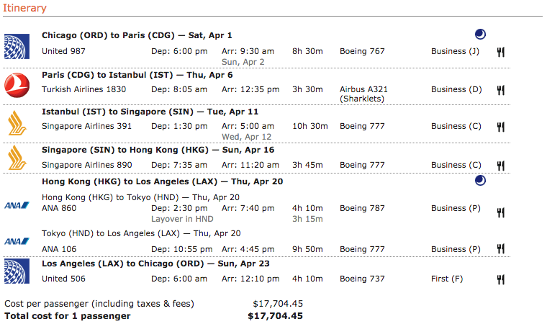Click meal icon for United 506 First class
Screen dimensions: 547x324
pyautogui.click(x=501, y=279)
